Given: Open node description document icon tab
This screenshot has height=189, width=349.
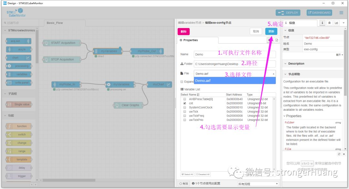Looking at the screenshot, I should 276,40.
